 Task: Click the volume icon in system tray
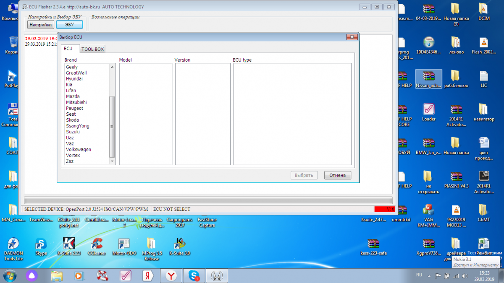(x=464, y=275)
